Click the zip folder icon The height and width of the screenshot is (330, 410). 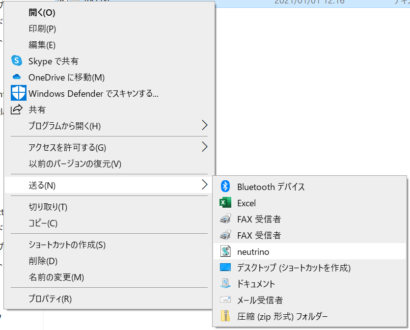pyautogui.click(x=225, y=316)
